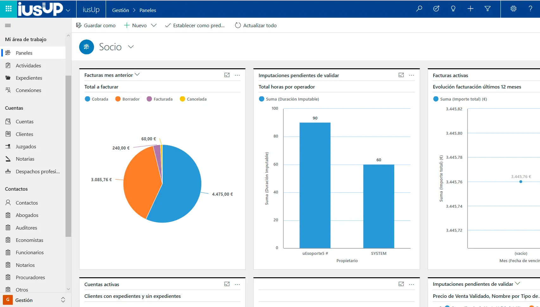Screen dimensions: 540x307
Task: Open the Socio dashboard selector dropdown
Action: click(131, 47)
